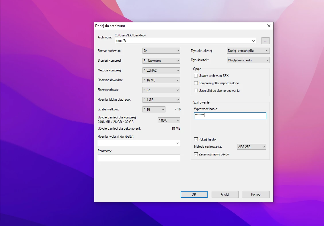Disable Zaszyfruj nazwy plików checkbox
This screenshot has width=324, height=226.
(196, 154)
